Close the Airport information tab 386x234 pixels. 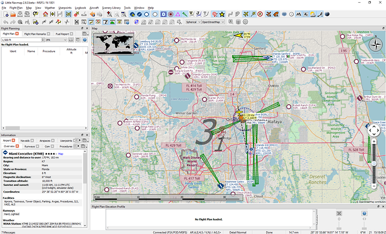(x=13, y=141)
